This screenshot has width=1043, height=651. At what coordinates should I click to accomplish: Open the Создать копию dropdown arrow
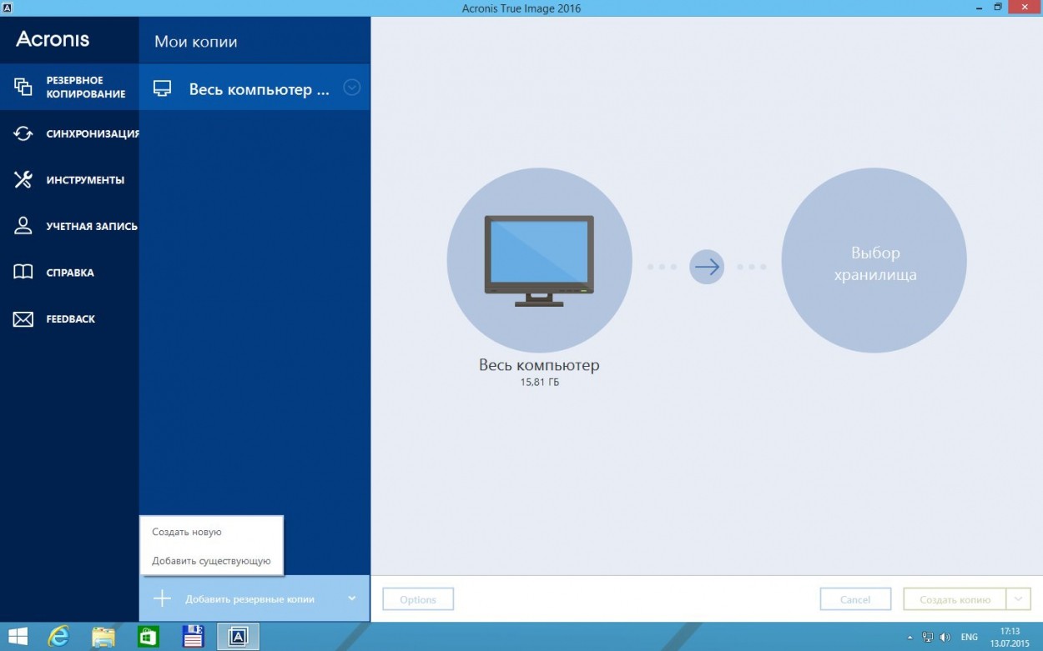1019,598
